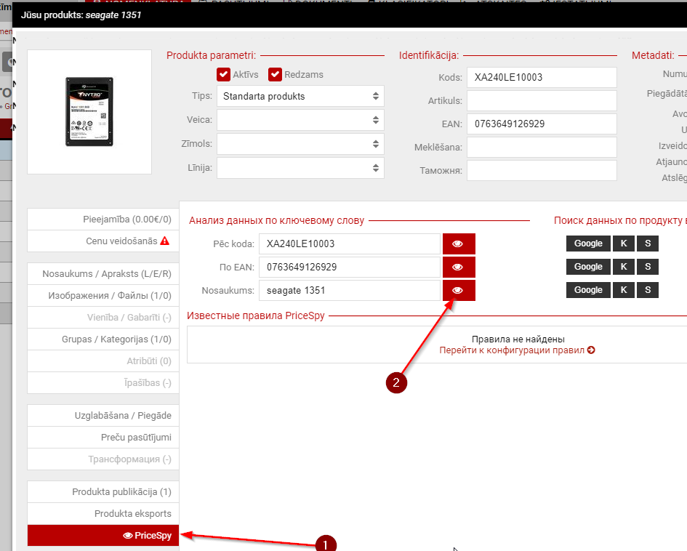687x551 pixels.
Task: Select the PriceSpy sidebar tab
Action: pos(103,536)
